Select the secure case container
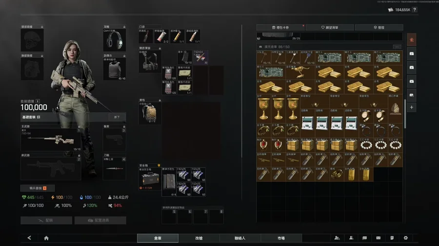Viewport: 439px width, 246px height. [x=150, y=179]
